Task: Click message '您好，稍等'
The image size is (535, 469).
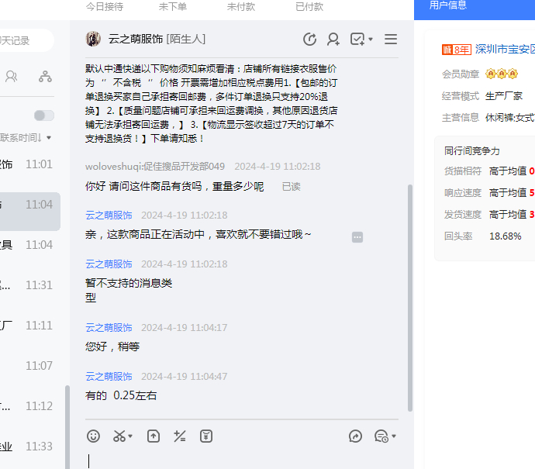Action: 112,347
